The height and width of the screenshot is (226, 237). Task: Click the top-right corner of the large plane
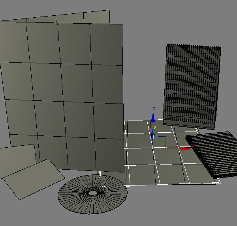click(121, 25)
